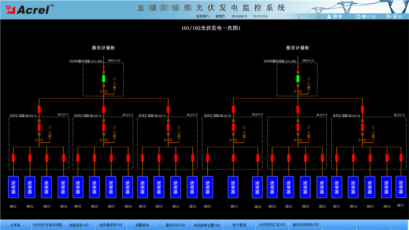Select the NB17 inverter block
Viewport: 409px width, 230px height.
coord(400,186)
